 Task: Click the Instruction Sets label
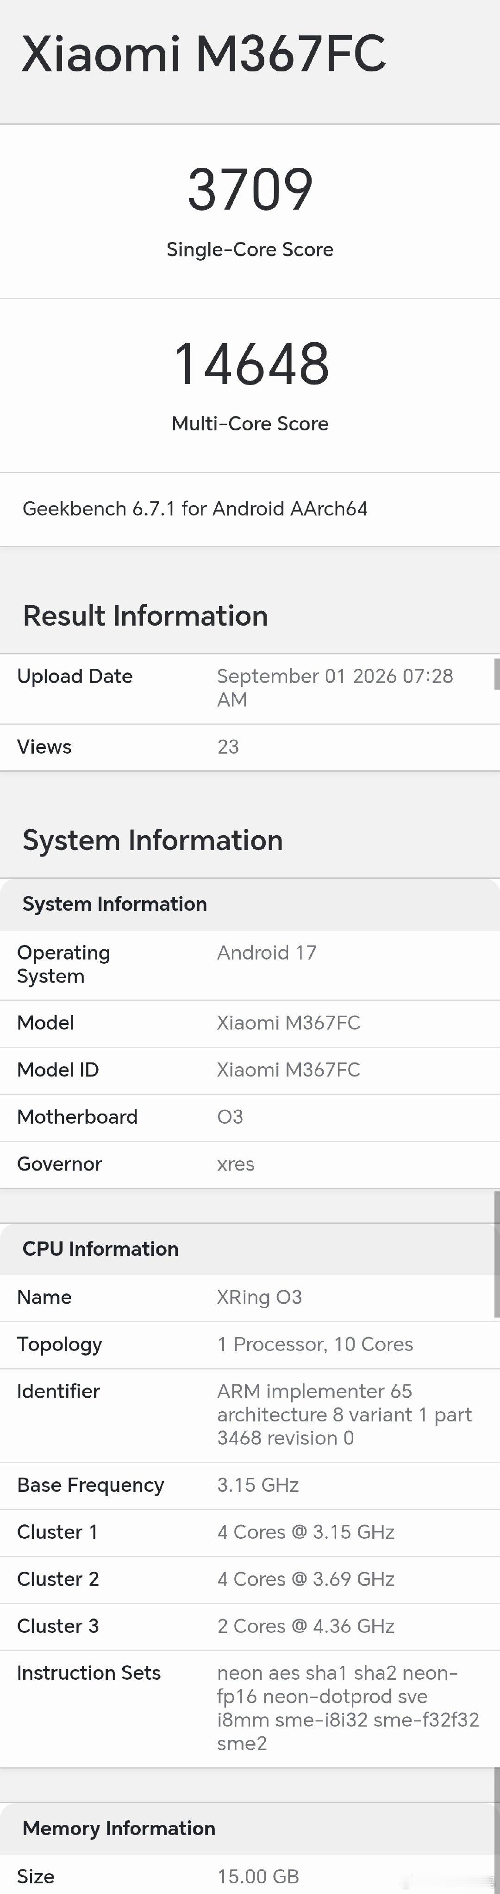[89, 1673]
